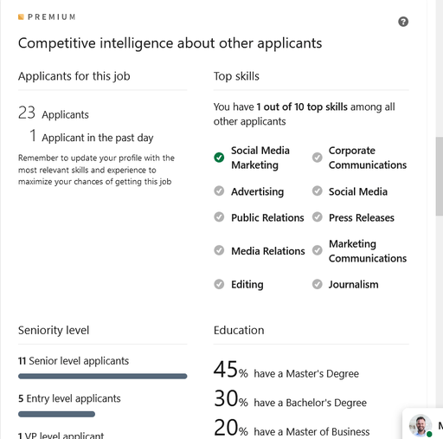The height and width of the screenshot is (439, 443).
Task: Click the gold Premium badge icon
Action: pyautogui.click(x=21, y=17)
